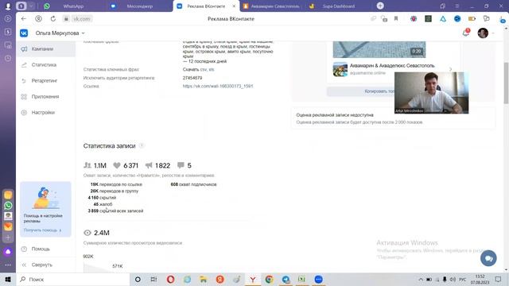Open Zoom from the taskbar
The image size is (509, 286).
point(318,279)
